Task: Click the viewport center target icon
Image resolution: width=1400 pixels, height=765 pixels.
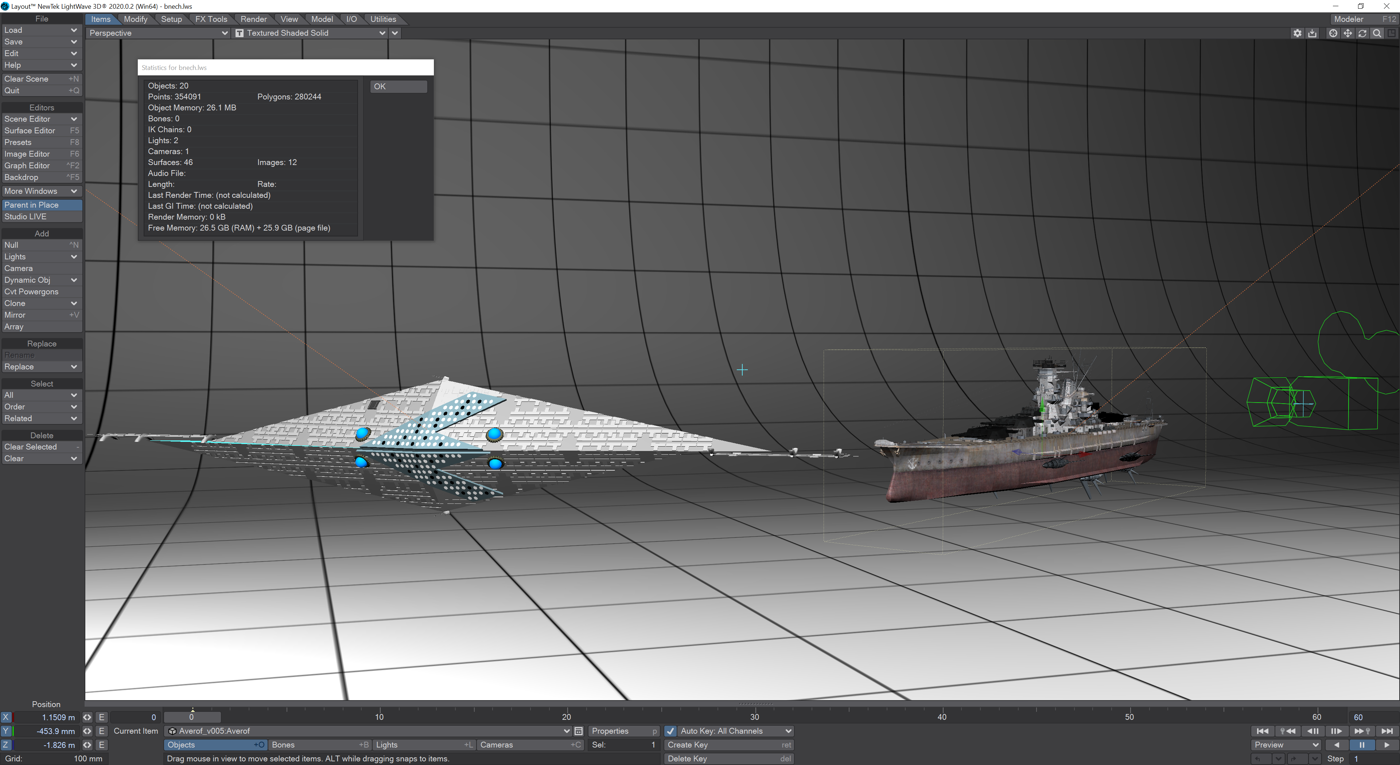Action: [1333, 33]
